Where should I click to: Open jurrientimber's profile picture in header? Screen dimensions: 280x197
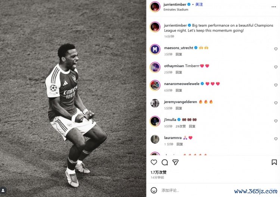[x=155, y=7]
